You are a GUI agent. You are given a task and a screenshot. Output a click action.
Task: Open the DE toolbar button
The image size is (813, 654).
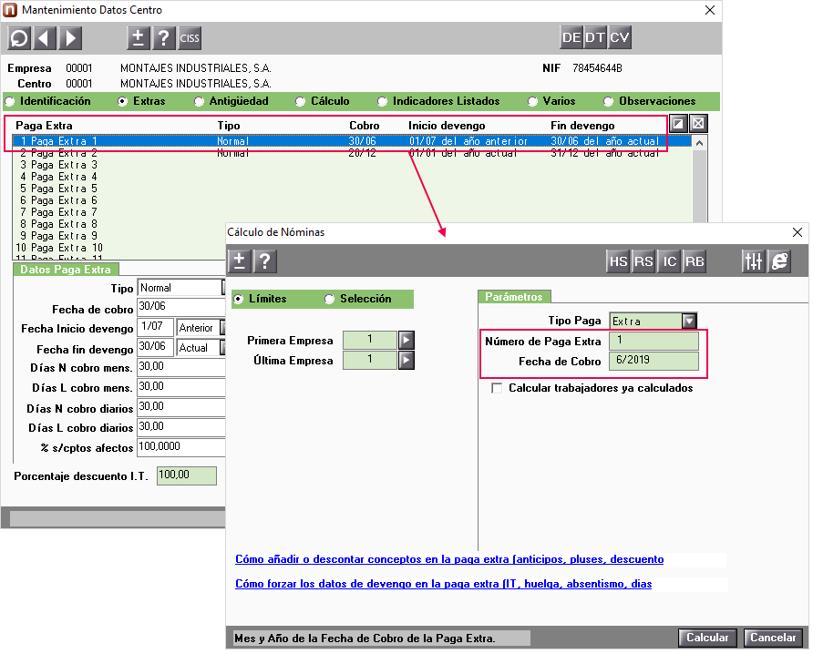[571, 37]
